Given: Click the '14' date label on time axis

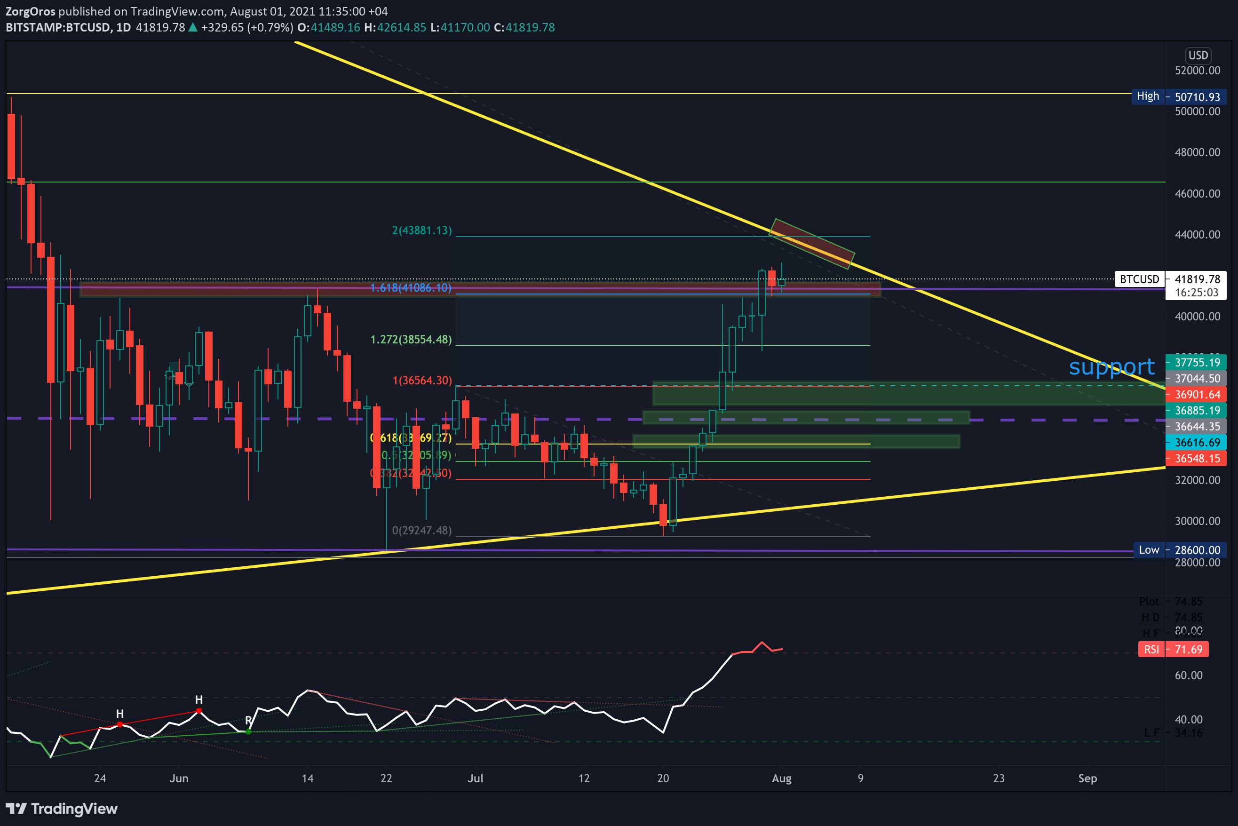Looking at the screenshot, I should tap(308, 778).
